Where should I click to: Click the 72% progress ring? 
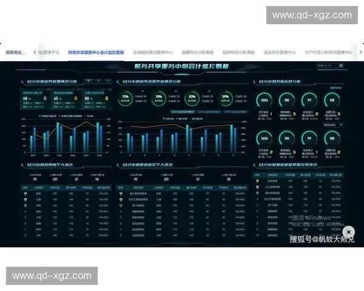click(126, 98)
